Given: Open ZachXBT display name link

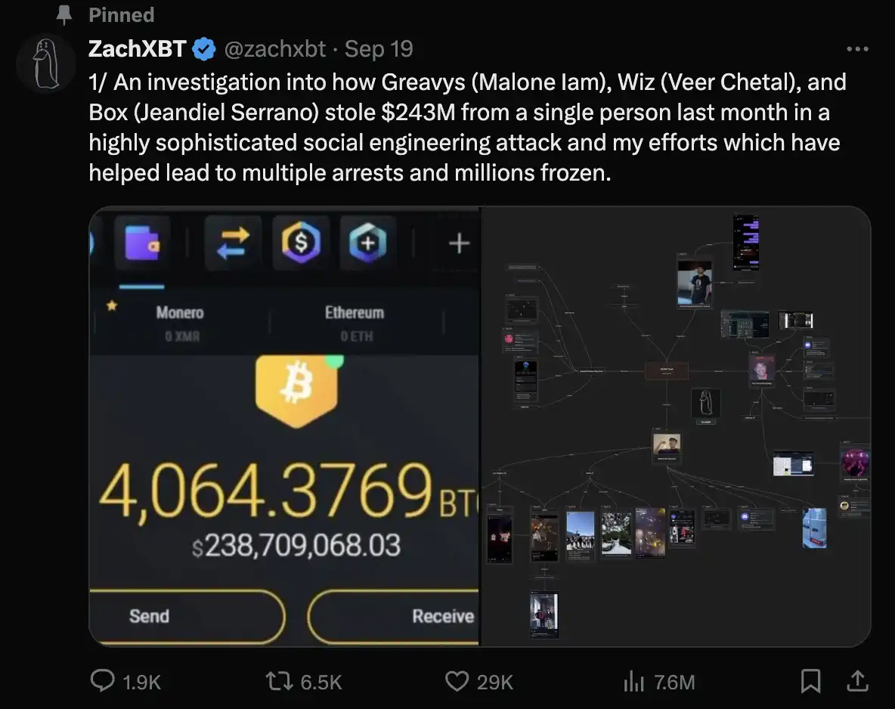Looking at the screenshot, I should click(x=137, y=49).
